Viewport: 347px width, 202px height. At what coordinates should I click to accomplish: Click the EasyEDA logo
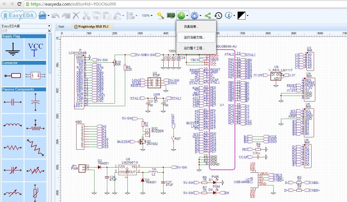tap(18, 15)
